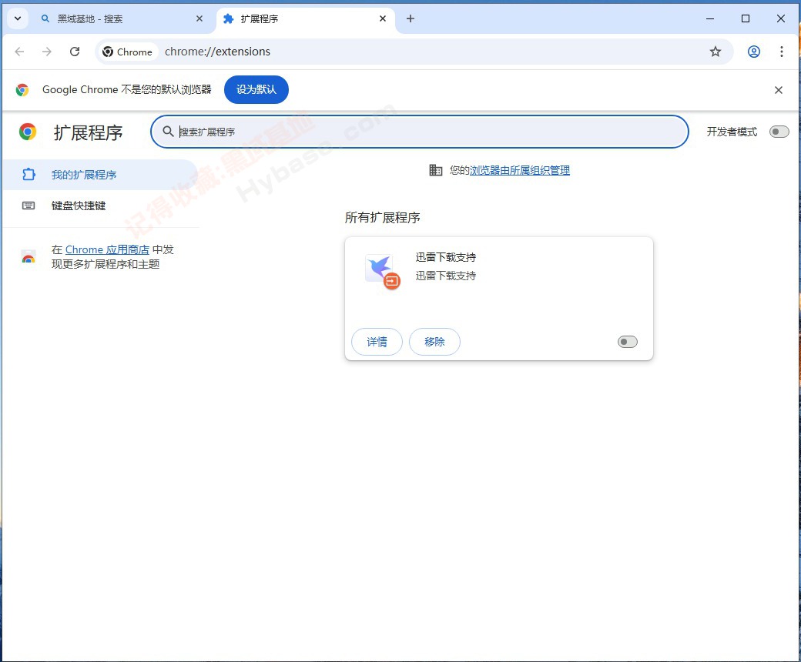Open 键盘快捷键 in sidebar
The width and height of the screenshot is (801, 662).
click(x=100, y=206)
